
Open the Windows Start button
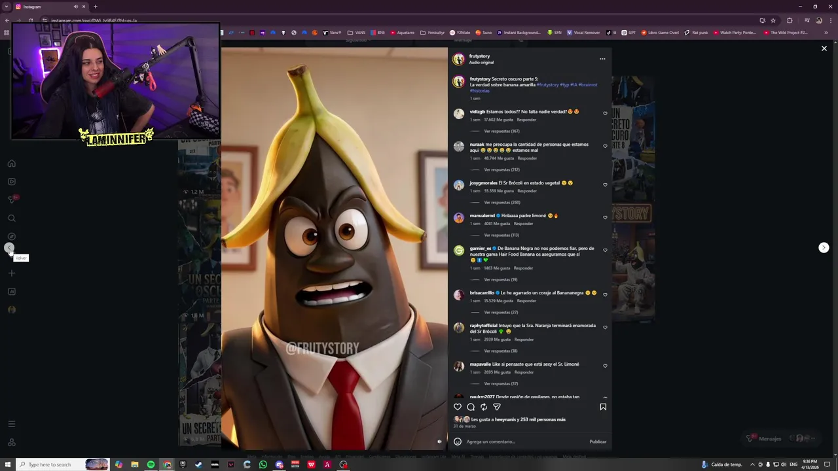7,464
